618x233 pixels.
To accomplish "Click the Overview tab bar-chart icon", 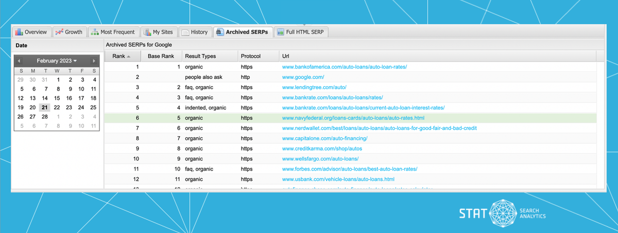I will pos(19,32).
